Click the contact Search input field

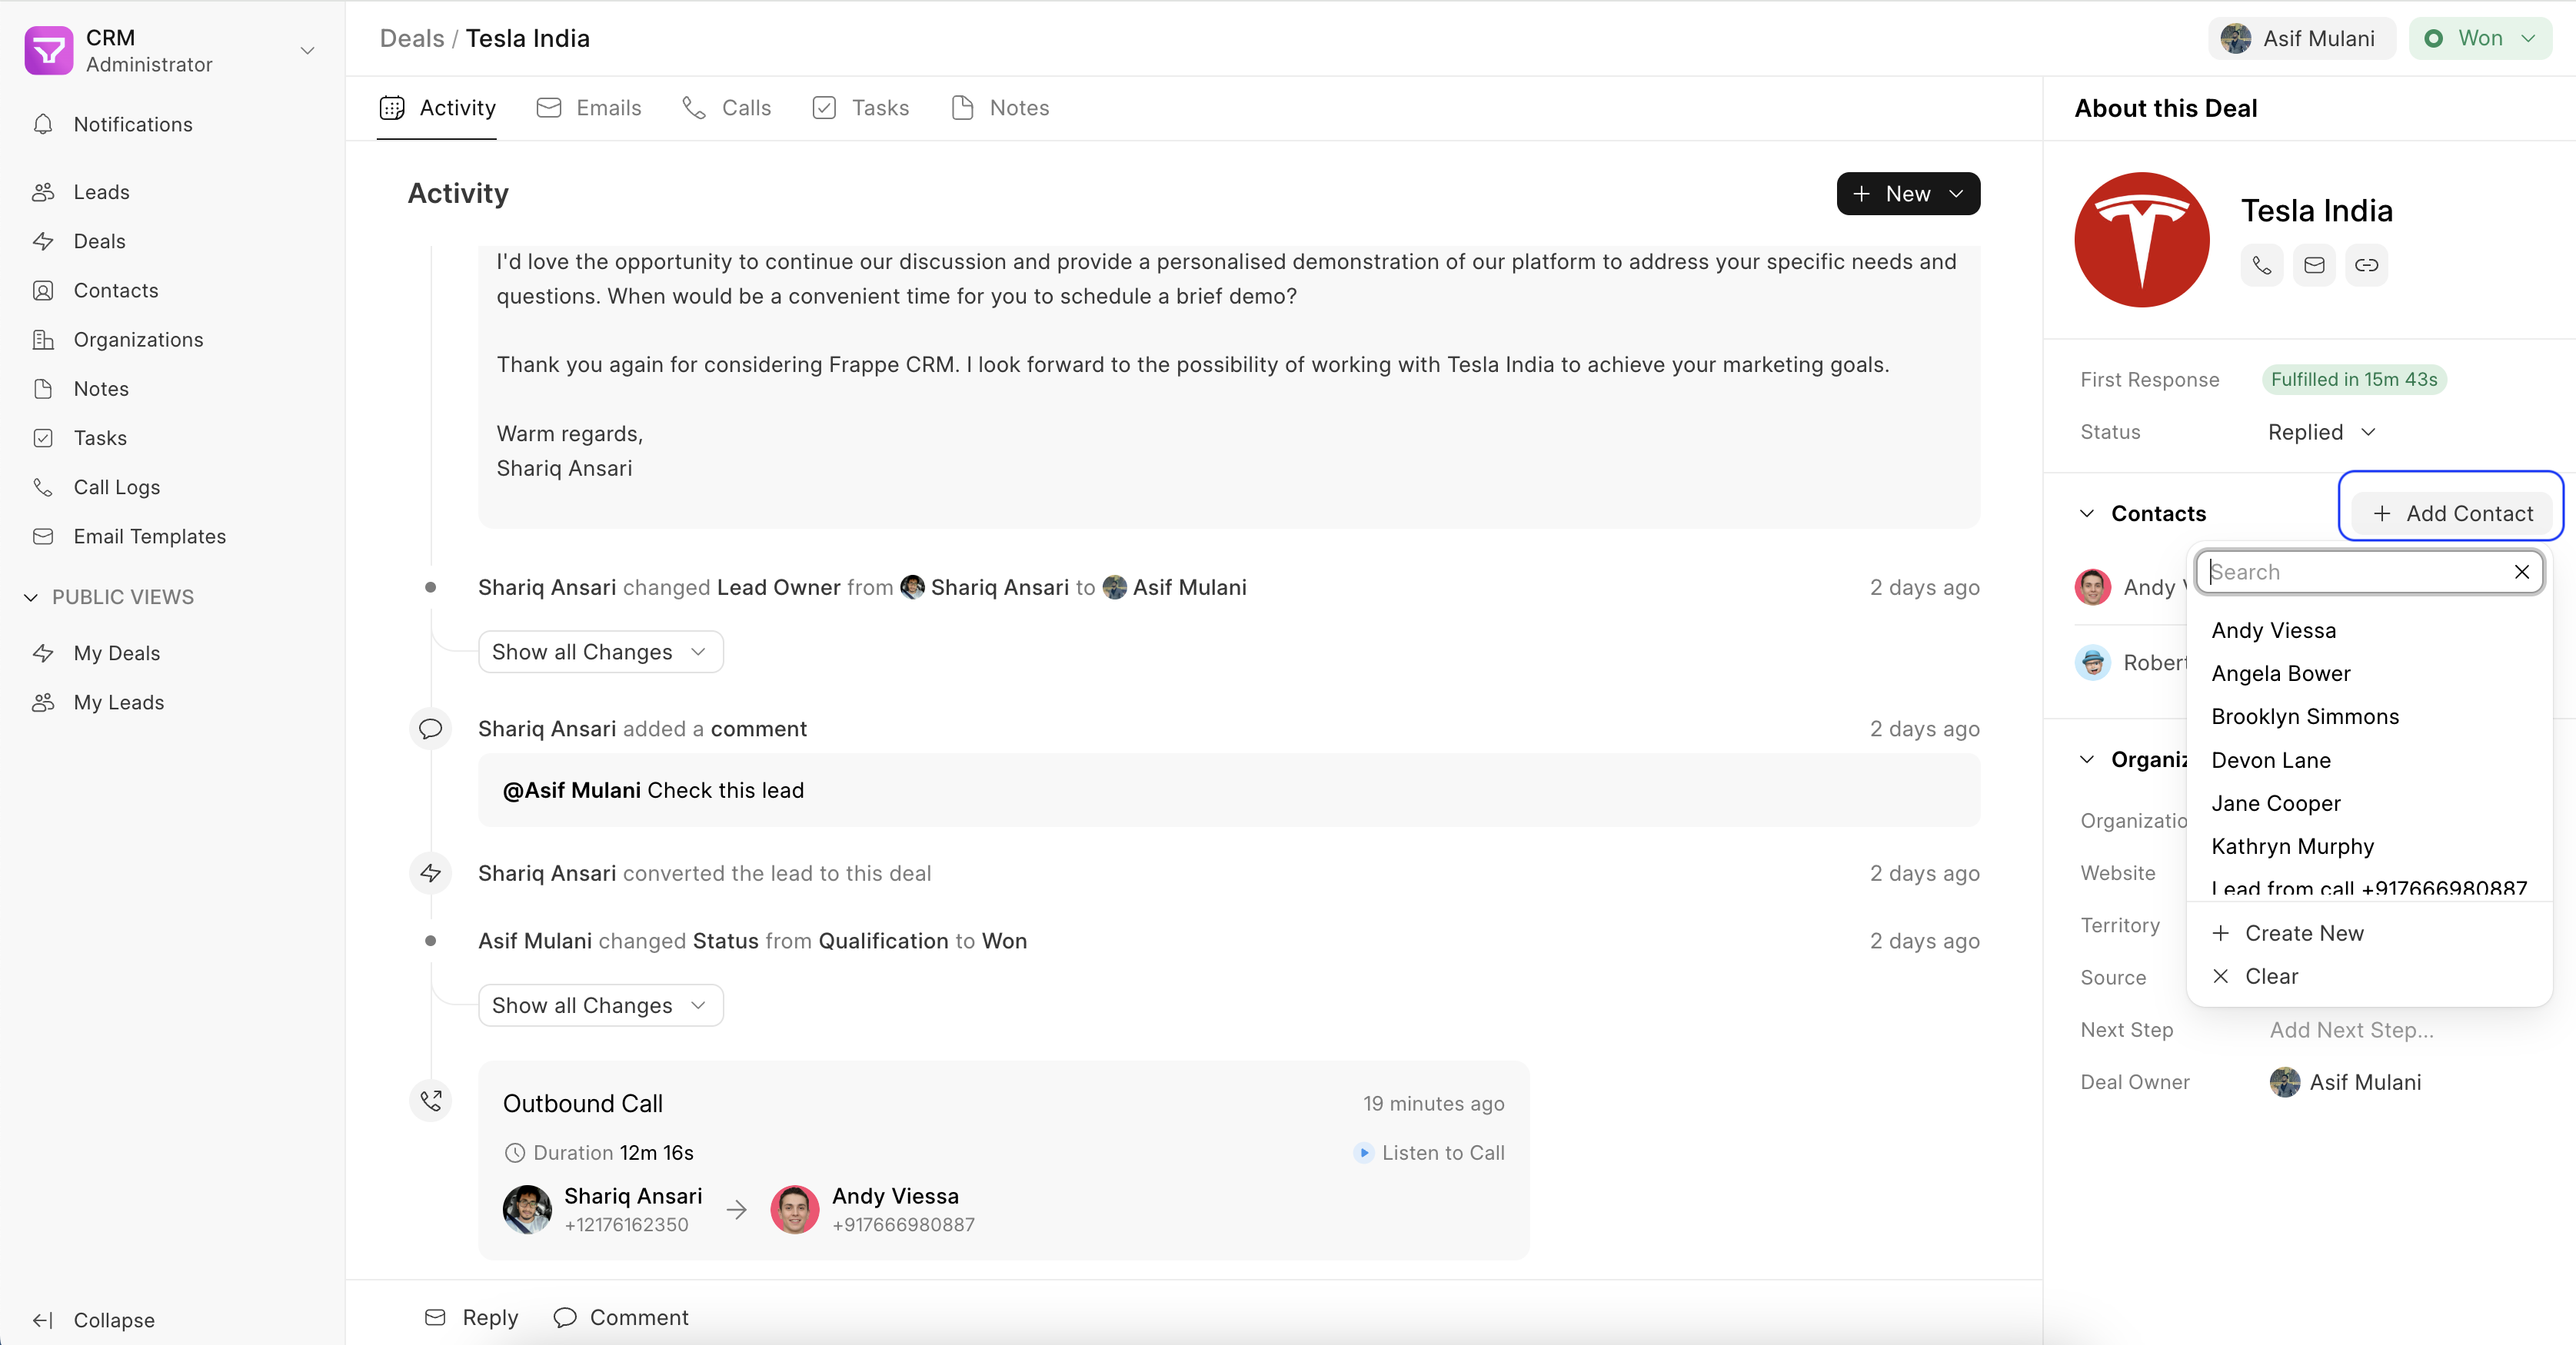(2355, 572)
